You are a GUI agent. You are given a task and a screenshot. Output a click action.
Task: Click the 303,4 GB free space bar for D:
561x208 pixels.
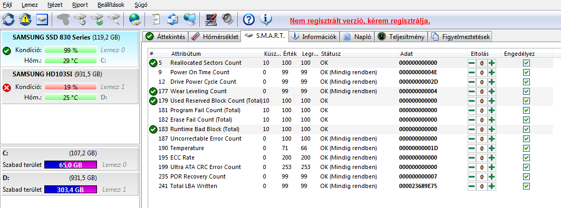click(70, 190)
